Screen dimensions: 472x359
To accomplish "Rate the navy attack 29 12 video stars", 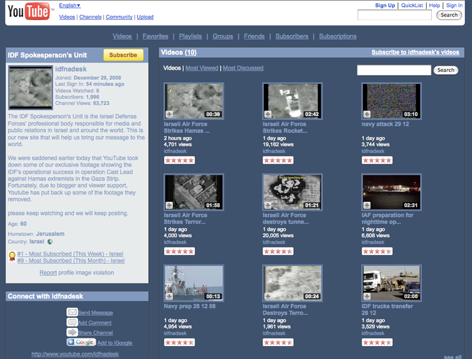I will tap(377, 160).
